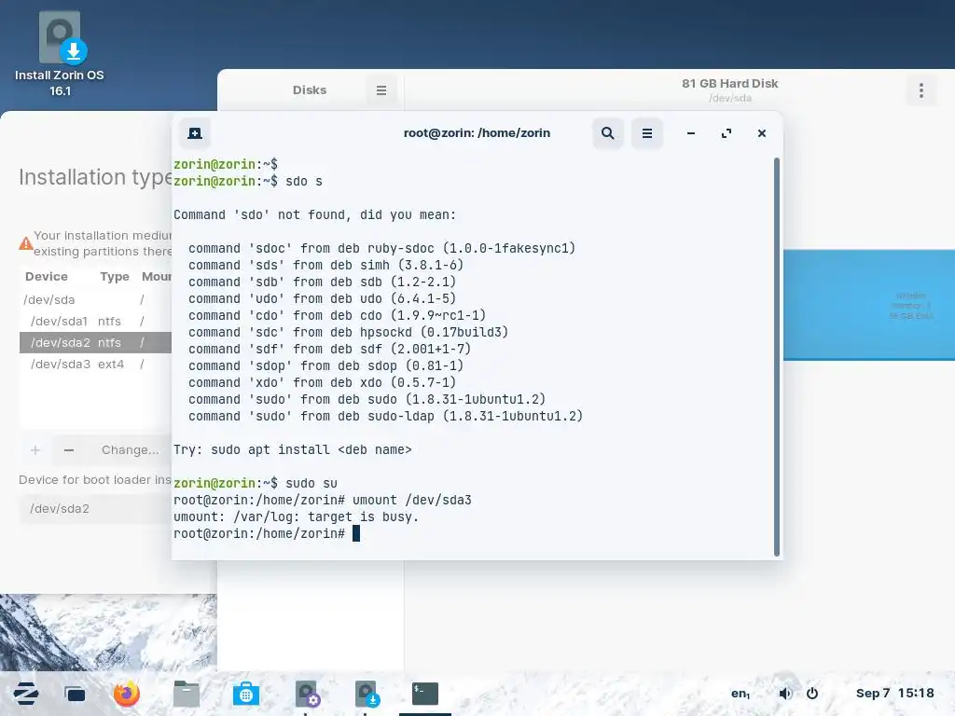
Task: Open the en keyboard layout indicator
Action: click(x=740, y=694)
